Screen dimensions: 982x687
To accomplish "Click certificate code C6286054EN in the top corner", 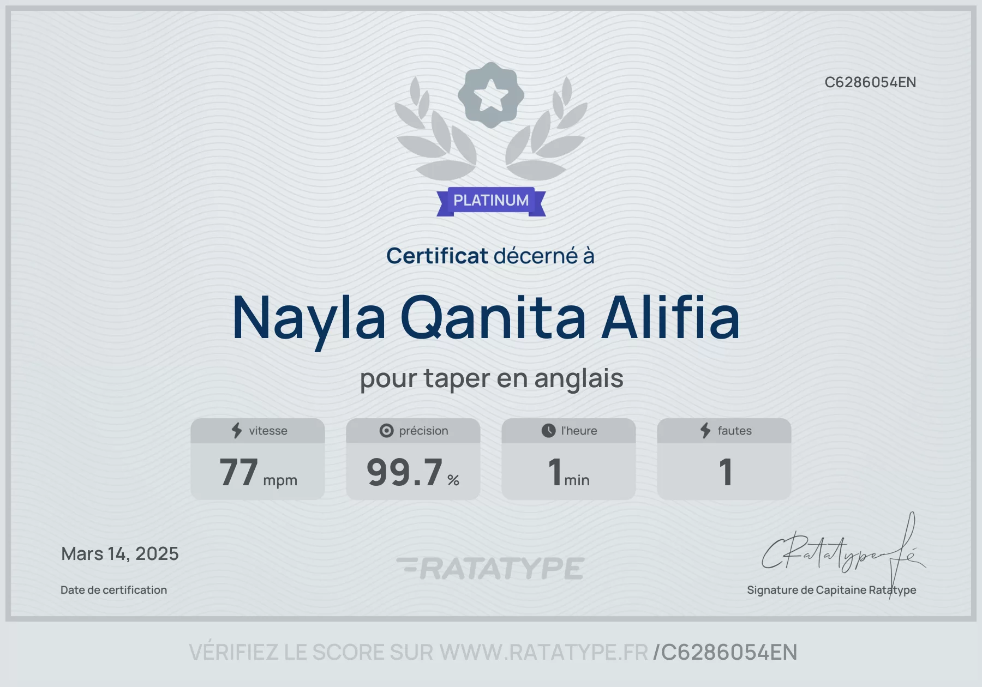I will tap(870, 82).
